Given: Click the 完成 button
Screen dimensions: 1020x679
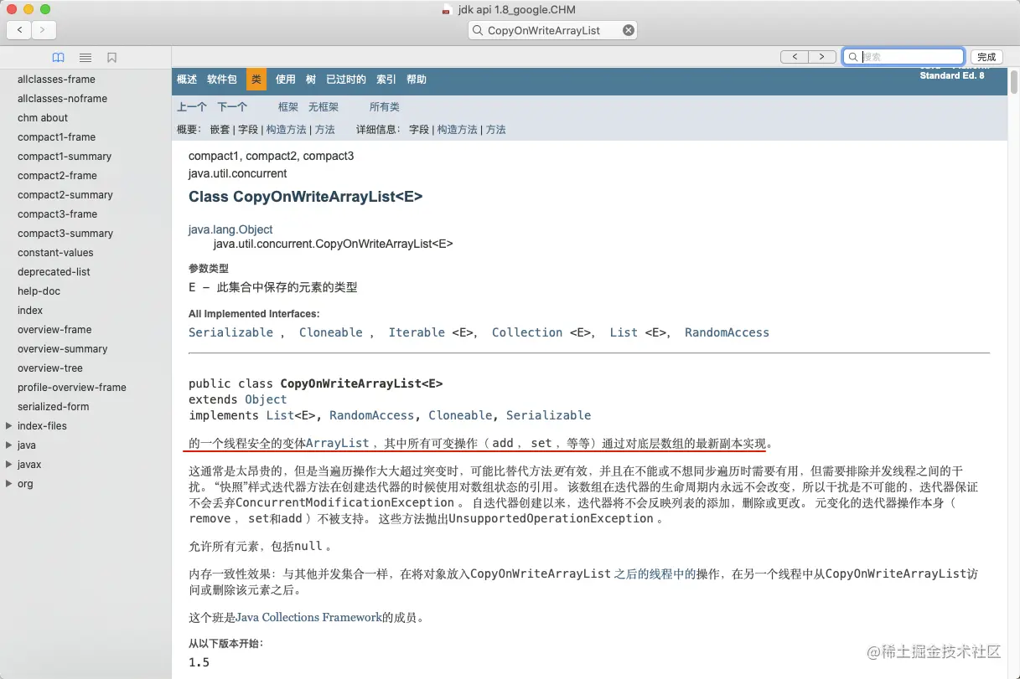Looking at the screenshot, I should [986, 56].
